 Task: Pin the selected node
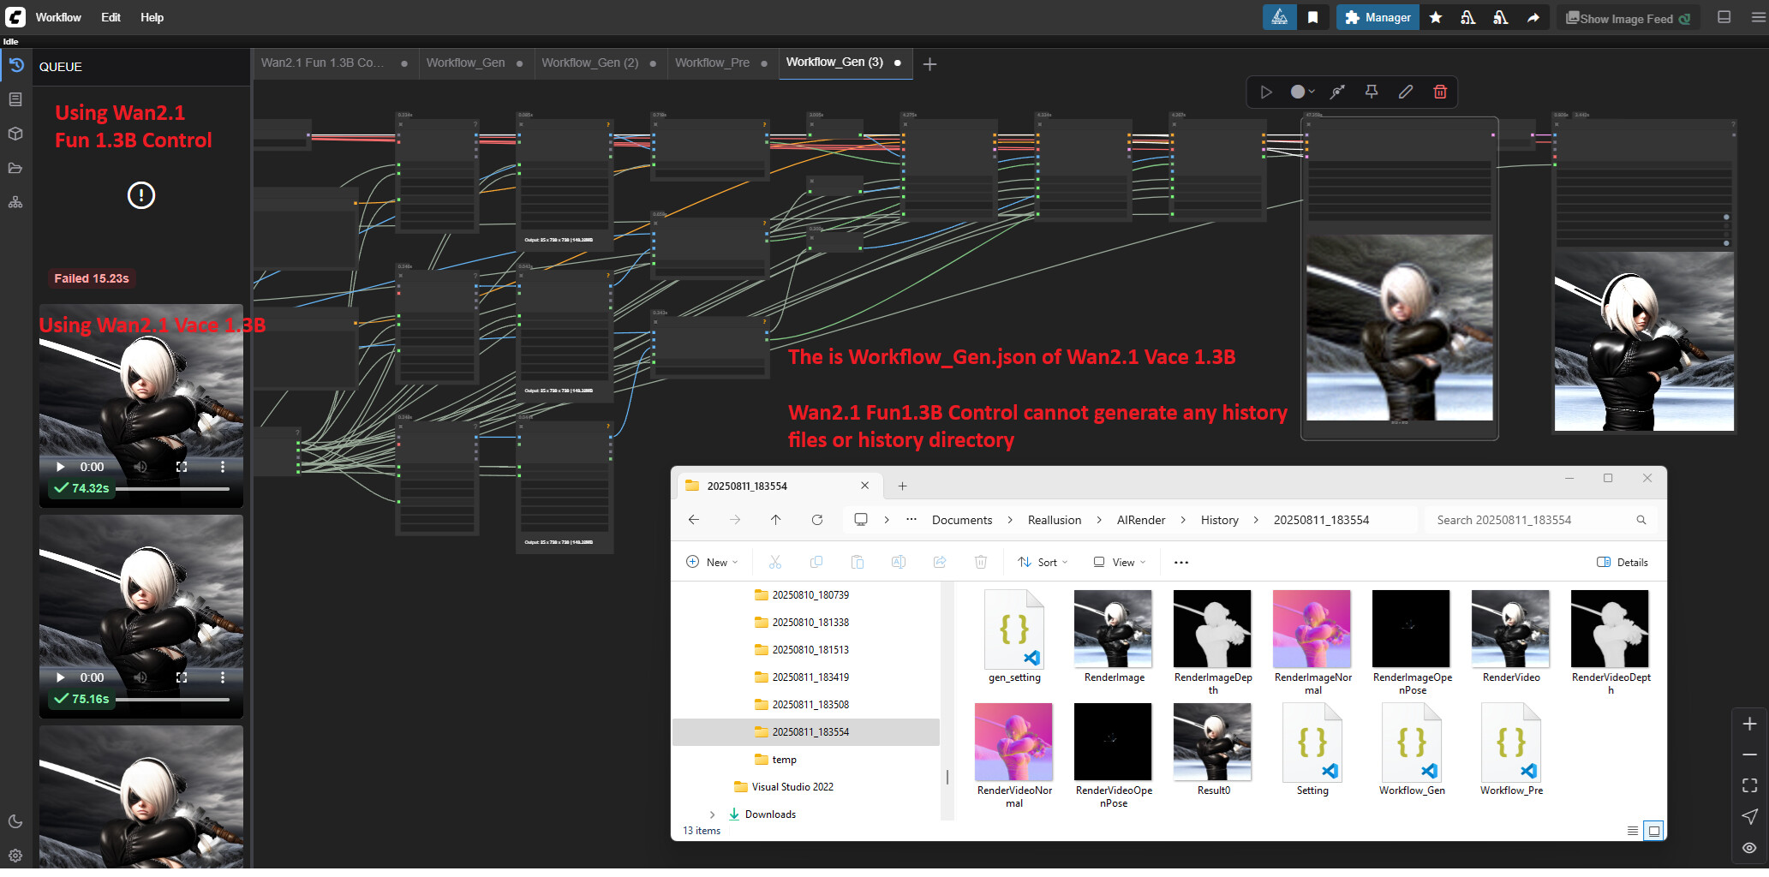[x=1372, y=92]
